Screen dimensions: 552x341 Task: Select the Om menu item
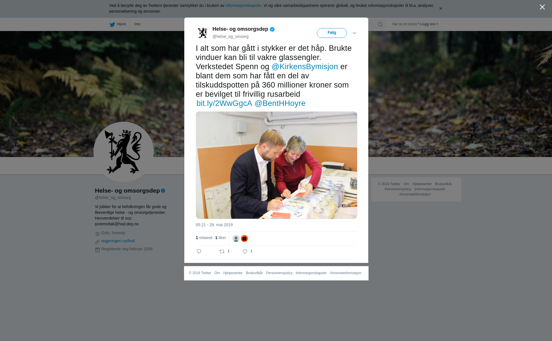pyautogui.click(x=137, y=24)
